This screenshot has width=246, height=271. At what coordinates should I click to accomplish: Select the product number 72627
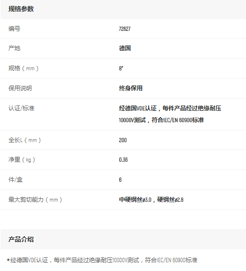[125, 29]
